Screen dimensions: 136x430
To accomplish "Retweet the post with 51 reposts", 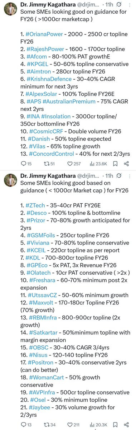I will point(49,164).
